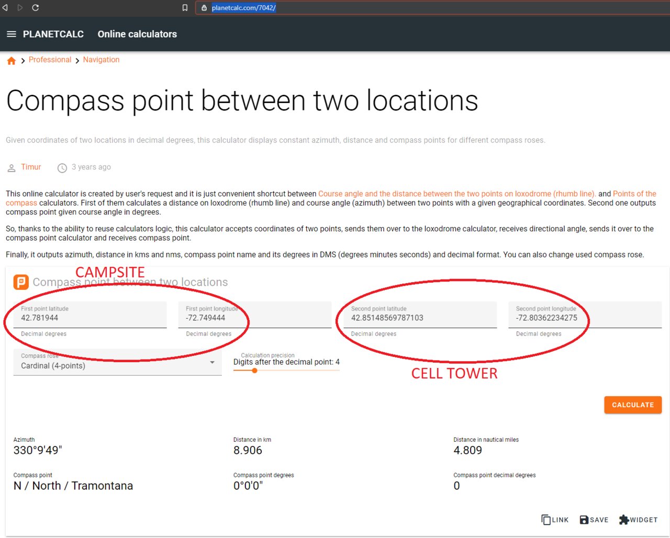The height and width of the screenshot is (538, 670).
Task: Click the 3 years ago timestamp
Action: click(91, 167)
